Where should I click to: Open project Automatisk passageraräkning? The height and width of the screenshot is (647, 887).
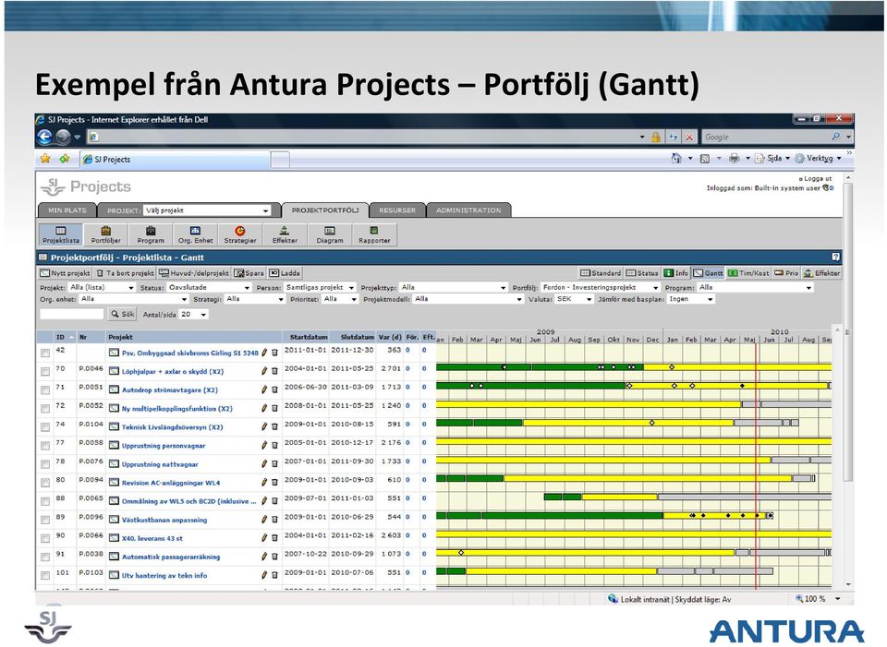click(x=171, y=557)
